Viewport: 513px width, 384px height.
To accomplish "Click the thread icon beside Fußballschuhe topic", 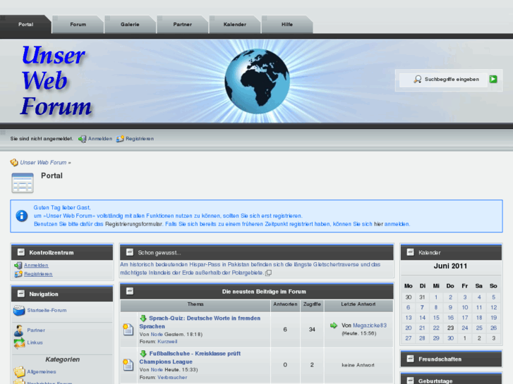I will click(128, 365).
